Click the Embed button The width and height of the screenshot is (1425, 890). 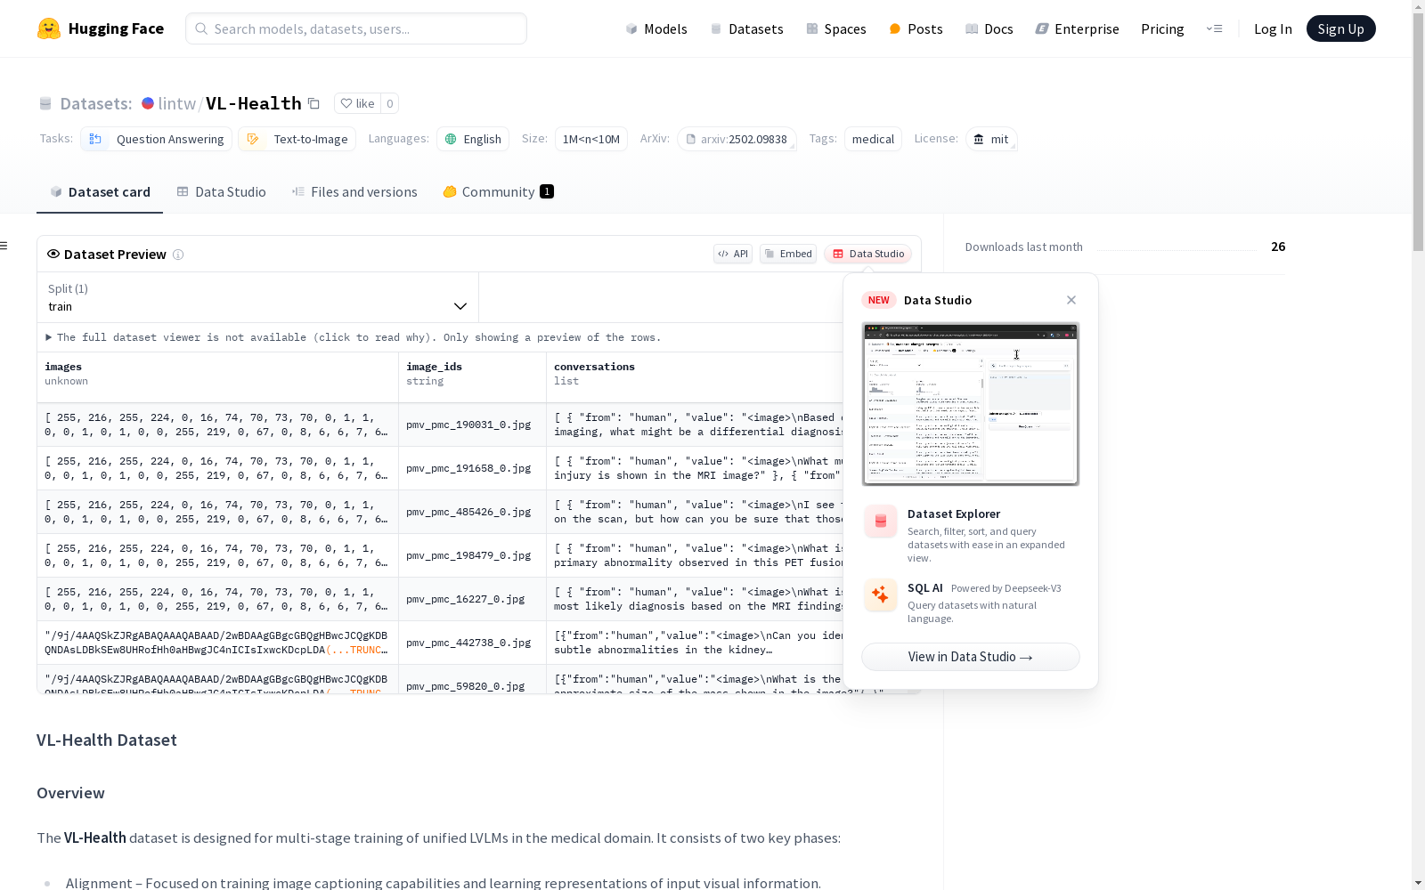pyautogui.click(x=788, y=254)
